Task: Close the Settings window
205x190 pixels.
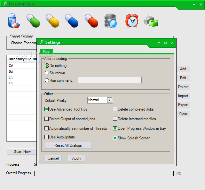Action: [172, 43]
